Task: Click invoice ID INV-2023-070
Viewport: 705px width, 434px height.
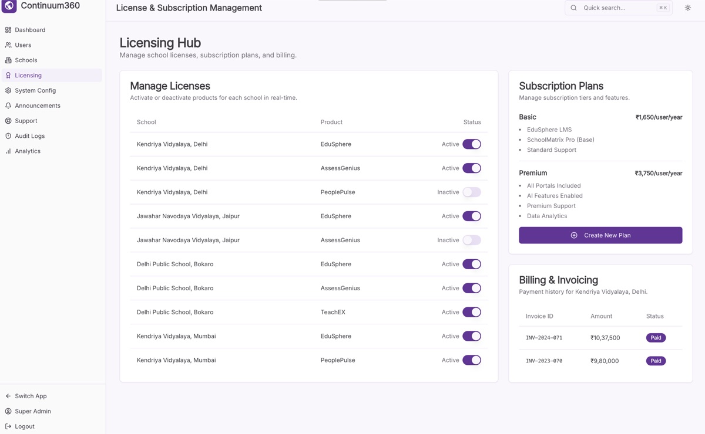Action: tap(544, 361)
